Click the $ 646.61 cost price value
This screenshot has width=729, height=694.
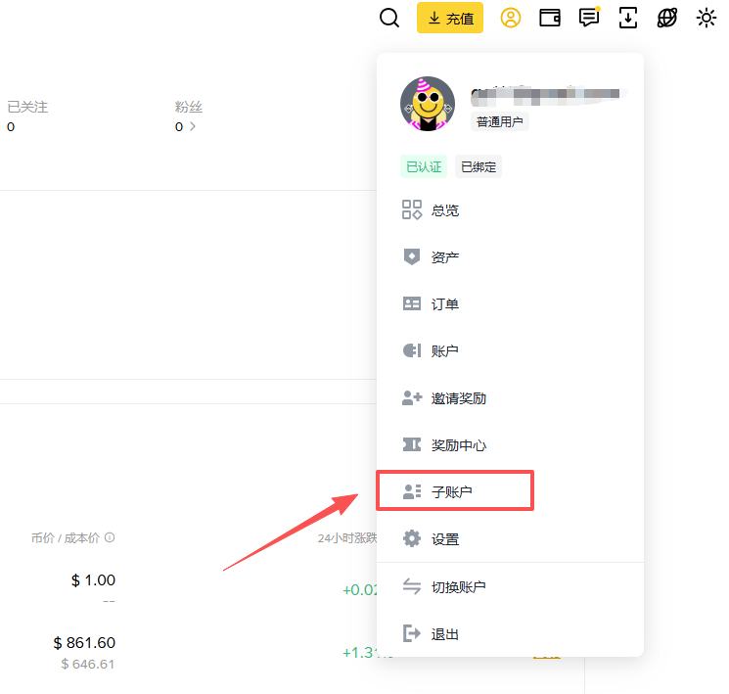click(x=87, y=664)
